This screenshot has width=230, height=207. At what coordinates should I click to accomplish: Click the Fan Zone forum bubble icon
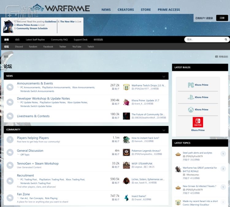10,198
